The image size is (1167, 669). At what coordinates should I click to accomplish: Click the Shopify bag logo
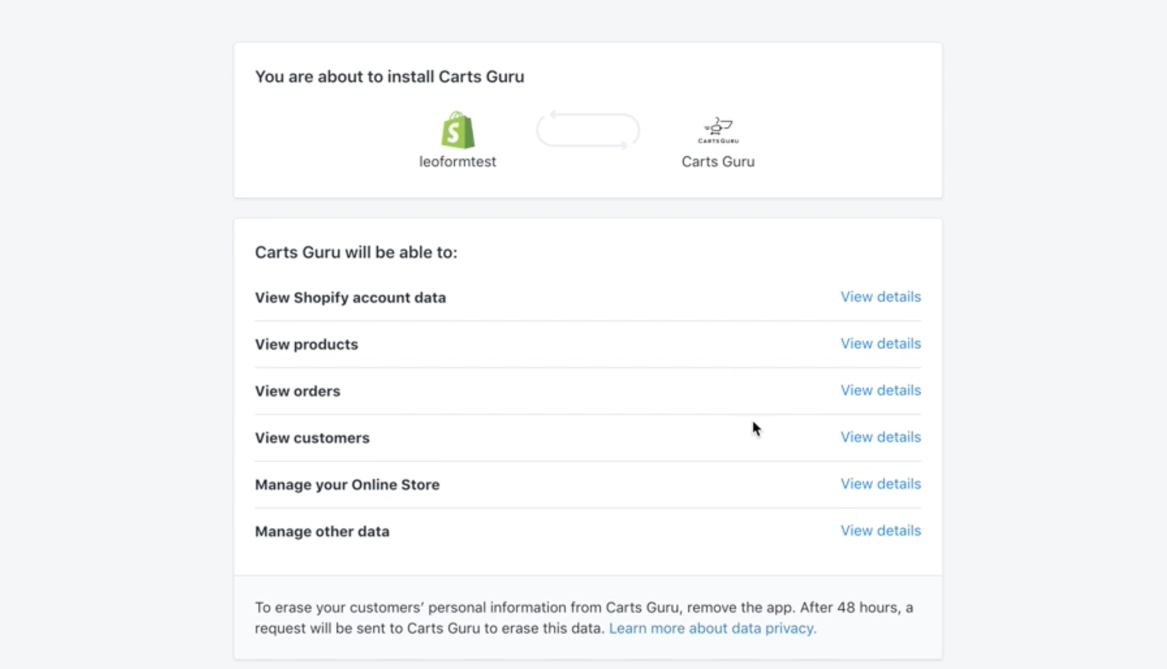458,129
